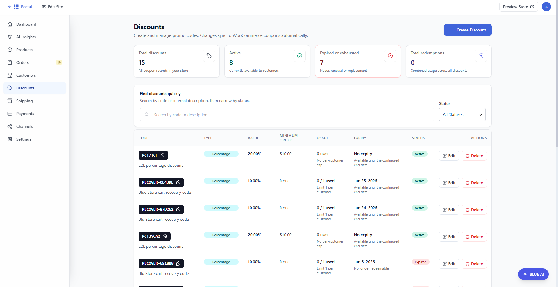Click the Payments card icon
558x287 pixels.
[10, 114]
